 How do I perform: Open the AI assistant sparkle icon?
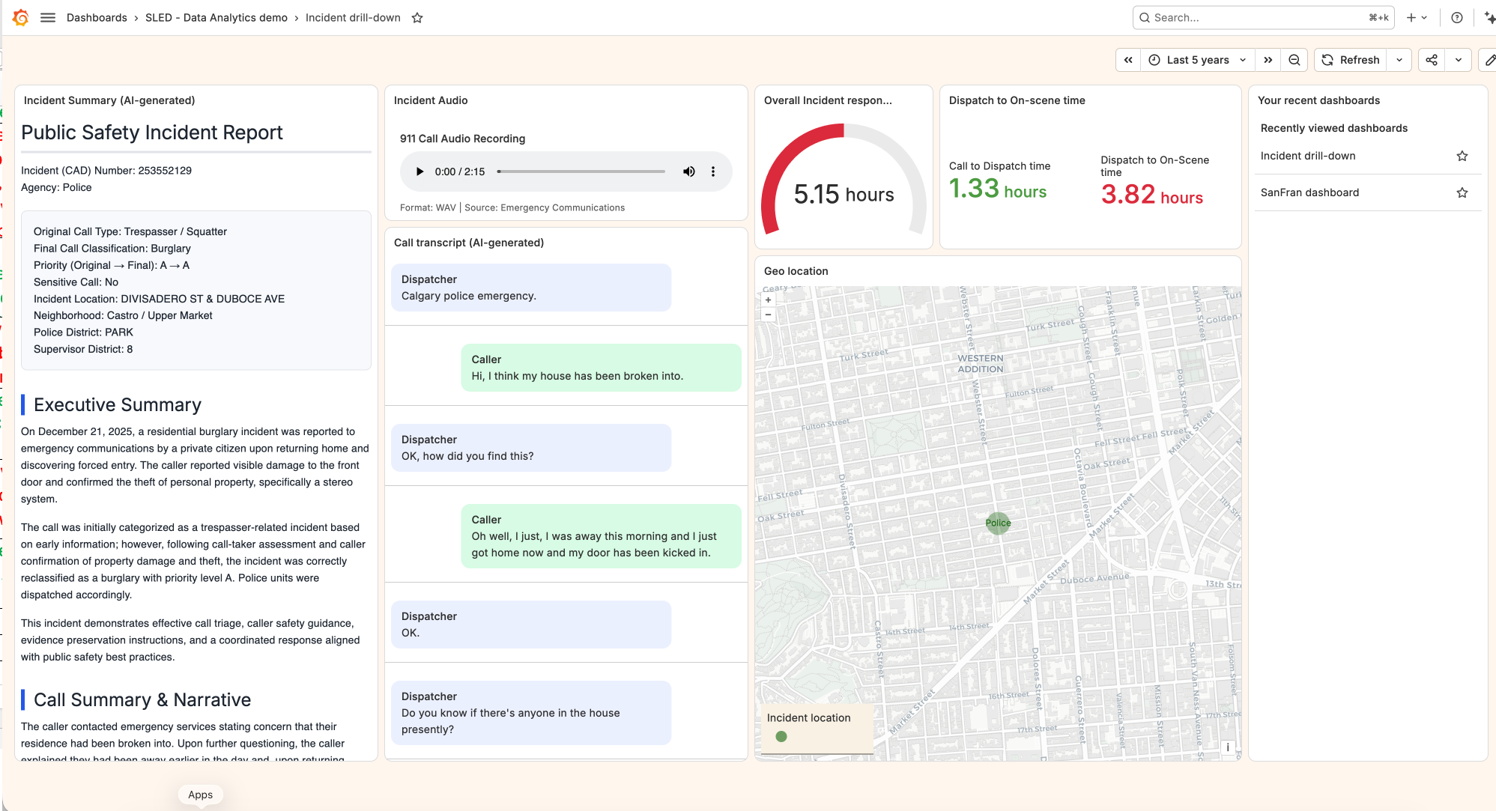[x=1489, y=17]
